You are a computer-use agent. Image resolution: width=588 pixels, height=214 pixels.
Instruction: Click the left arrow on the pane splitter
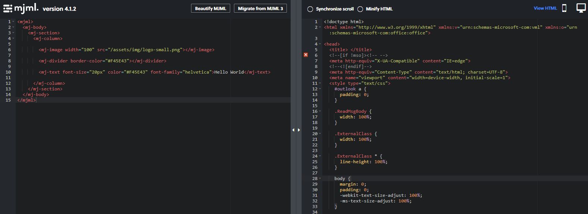[293, 130]
